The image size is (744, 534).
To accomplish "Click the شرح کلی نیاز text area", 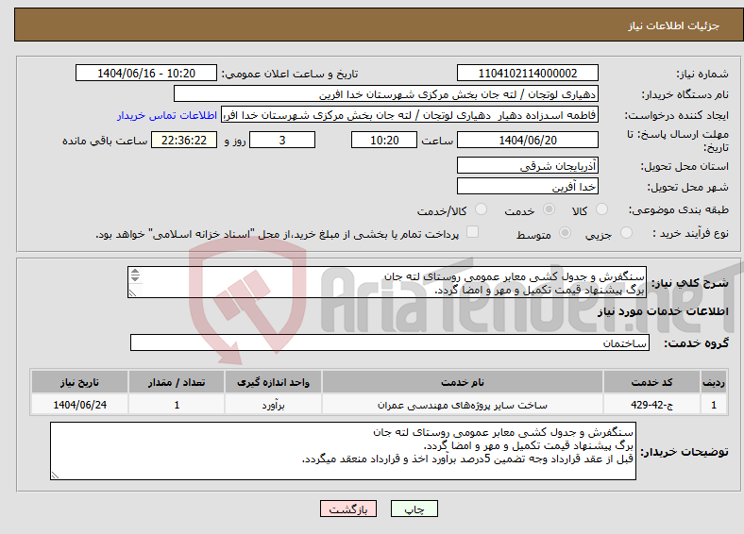I will pos(387,282).
